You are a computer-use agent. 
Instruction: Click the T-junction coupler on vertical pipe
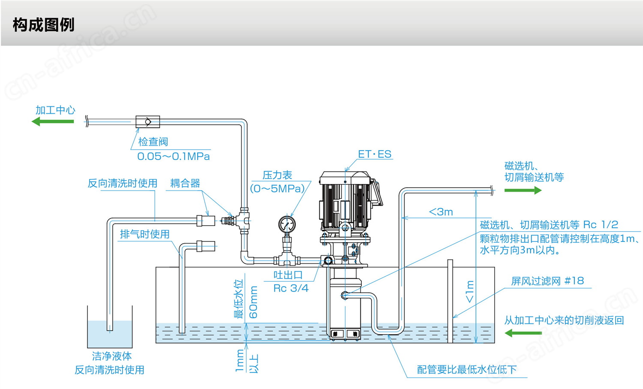coord(244,220)
